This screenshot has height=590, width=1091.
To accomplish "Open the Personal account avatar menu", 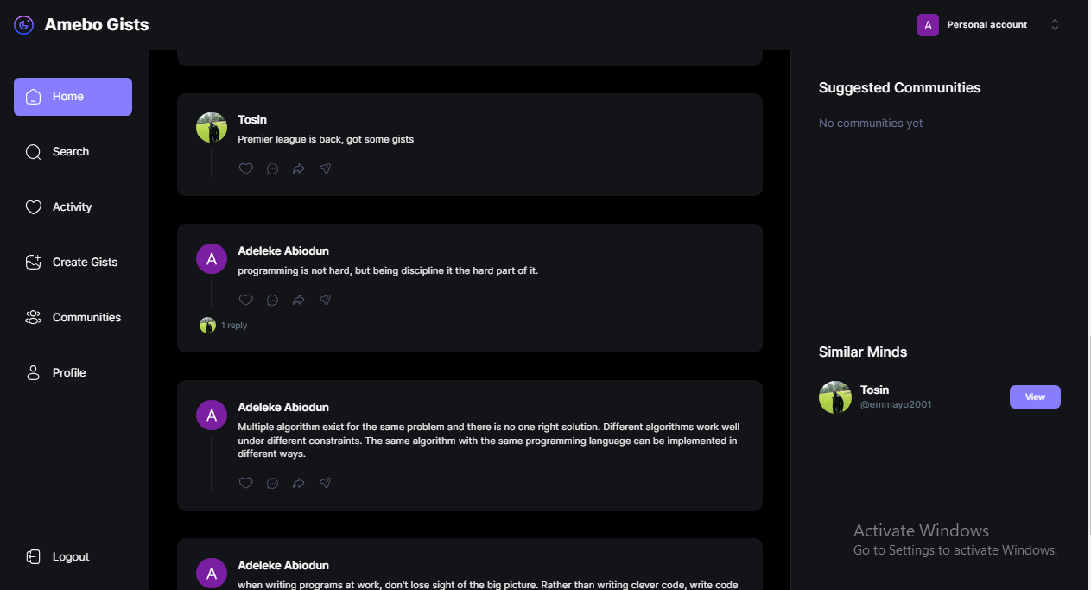I will pos(928,25).
